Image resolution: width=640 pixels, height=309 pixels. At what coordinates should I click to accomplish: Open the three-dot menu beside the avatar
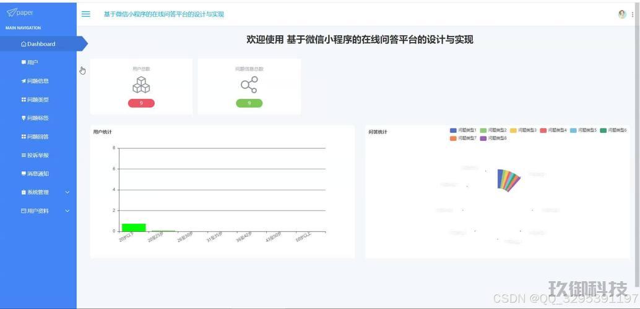pos(633,14)
